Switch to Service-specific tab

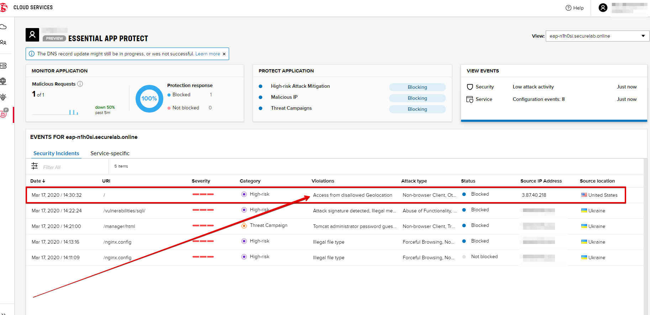click(x=110, y=153)
